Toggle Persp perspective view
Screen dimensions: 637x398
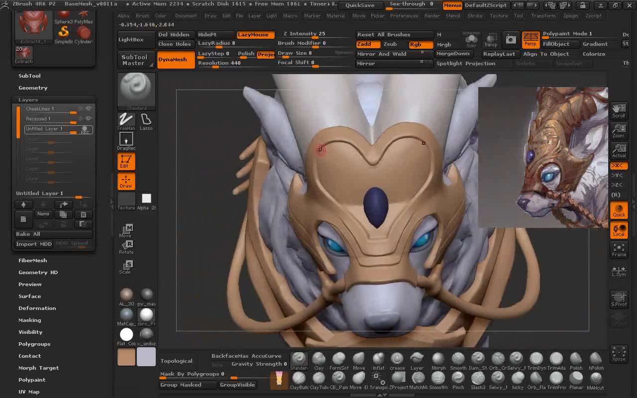(x=531, y=40)
